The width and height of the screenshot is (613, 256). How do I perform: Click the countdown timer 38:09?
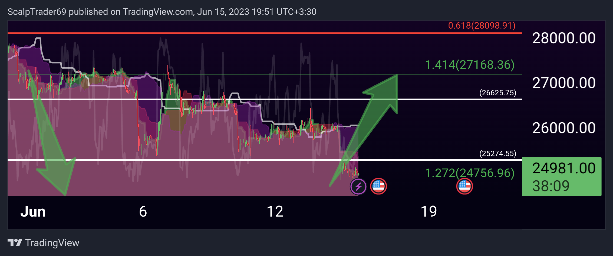551,186
